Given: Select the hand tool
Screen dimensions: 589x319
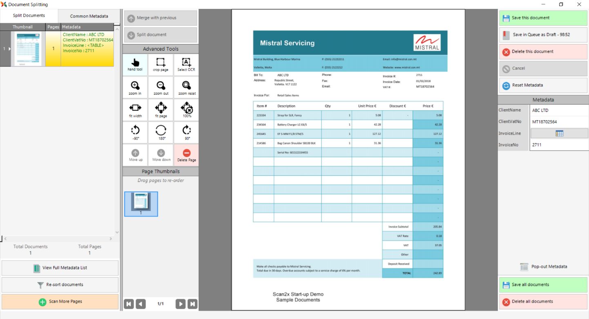Looking at the screenshot, I should 135,64.
